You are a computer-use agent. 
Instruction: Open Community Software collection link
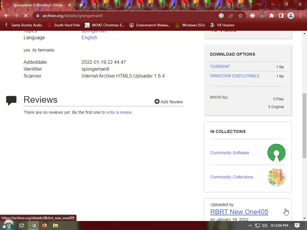(230, 153)
